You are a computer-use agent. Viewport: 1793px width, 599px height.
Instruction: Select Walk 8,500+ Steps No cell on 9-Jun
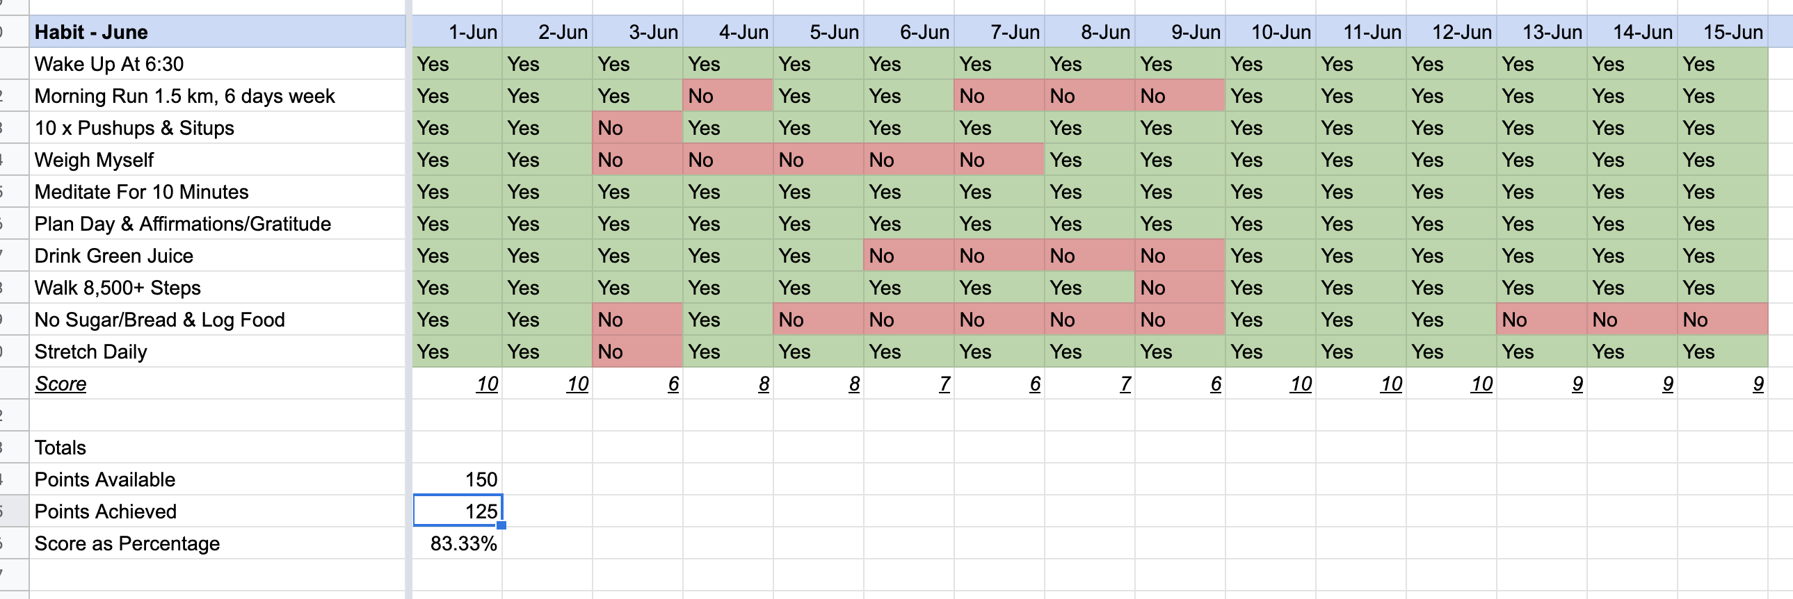click(1180, 288)
